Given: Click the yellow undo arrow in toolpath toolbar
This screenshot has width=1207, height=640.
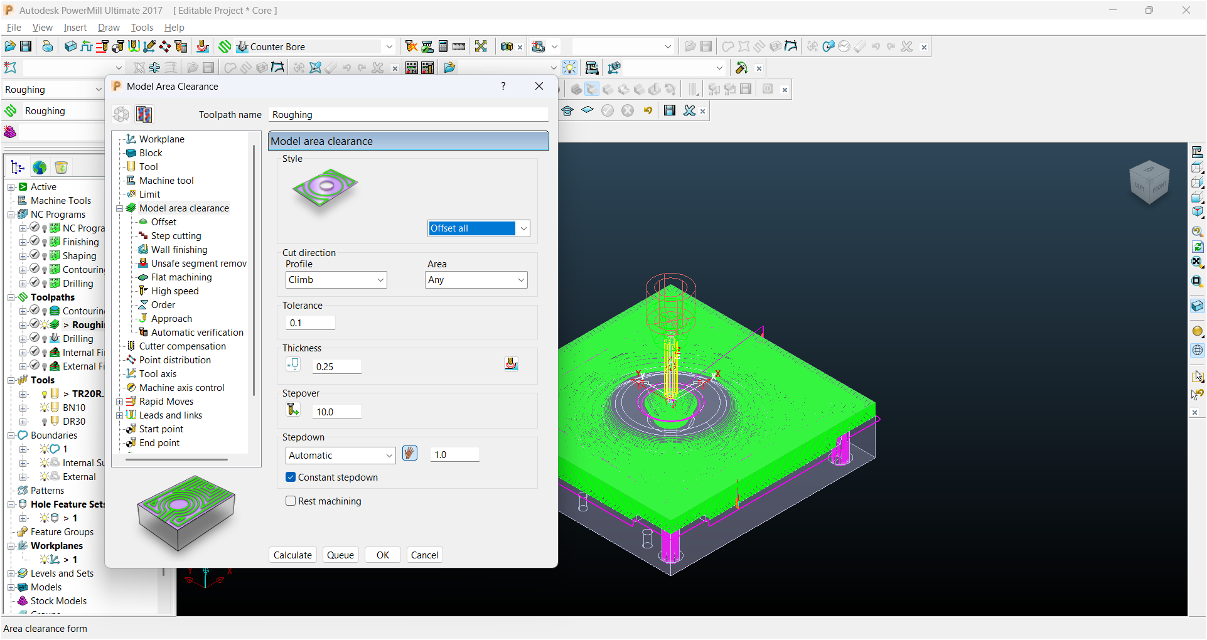Looking at the screenshot, I should tap(648, 110).
